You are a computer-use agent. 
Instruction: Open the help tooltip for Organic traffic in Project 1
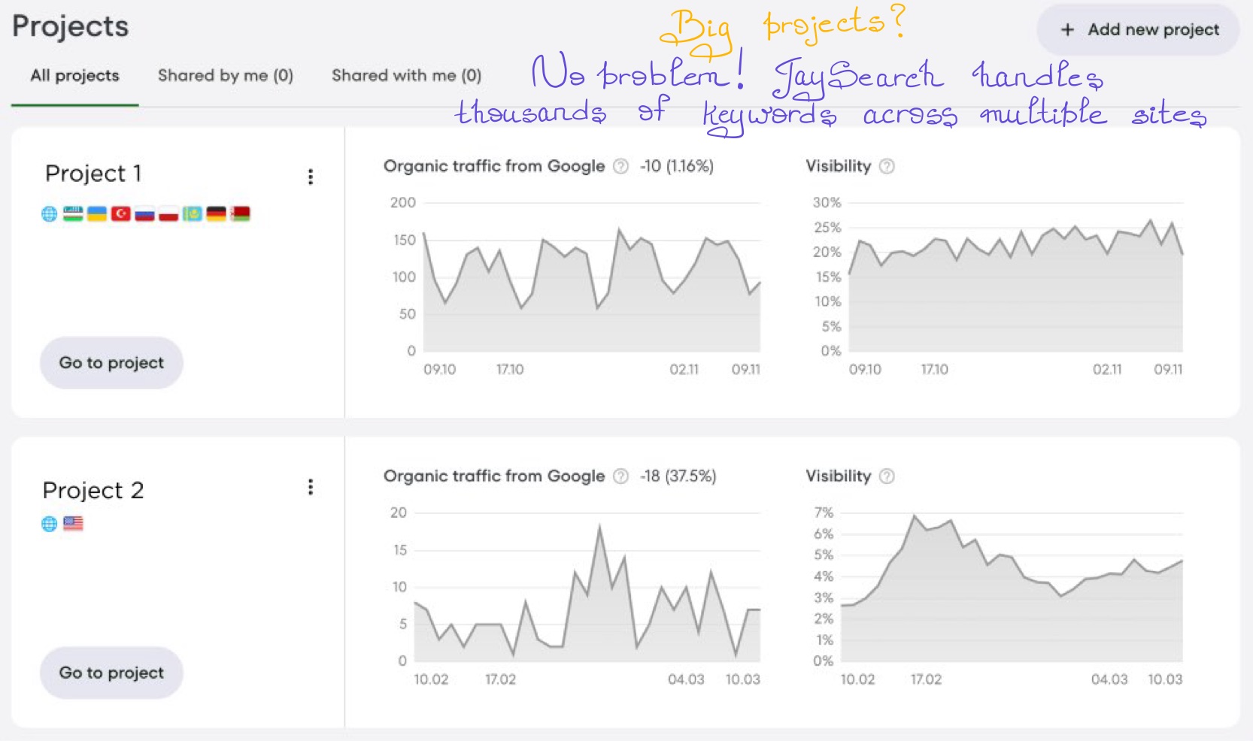(x=619, y=166)
